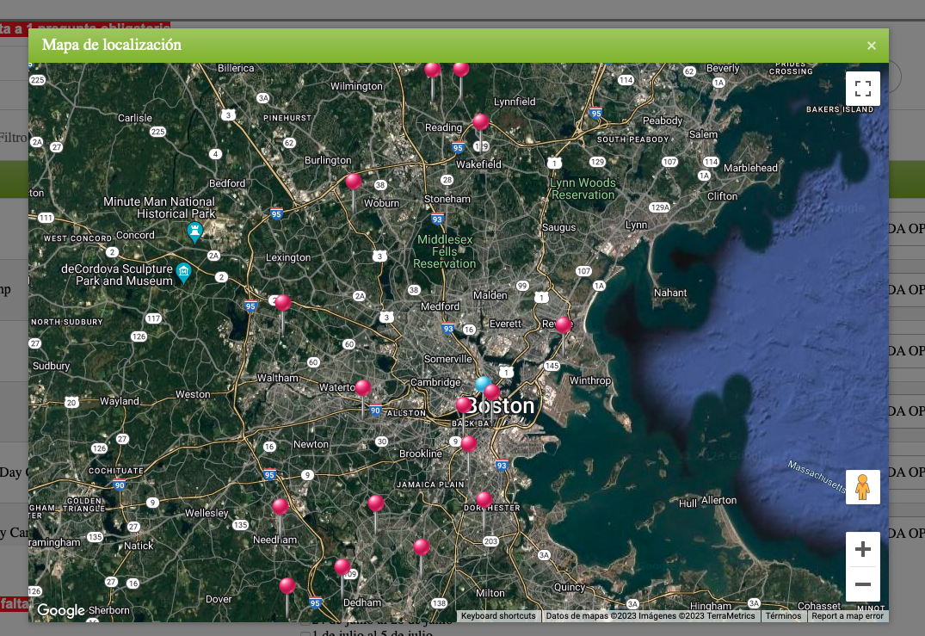Click the Winthrop label
This screenshot has width=925, height=636.
pyautogui.click(x=590, y=380)
